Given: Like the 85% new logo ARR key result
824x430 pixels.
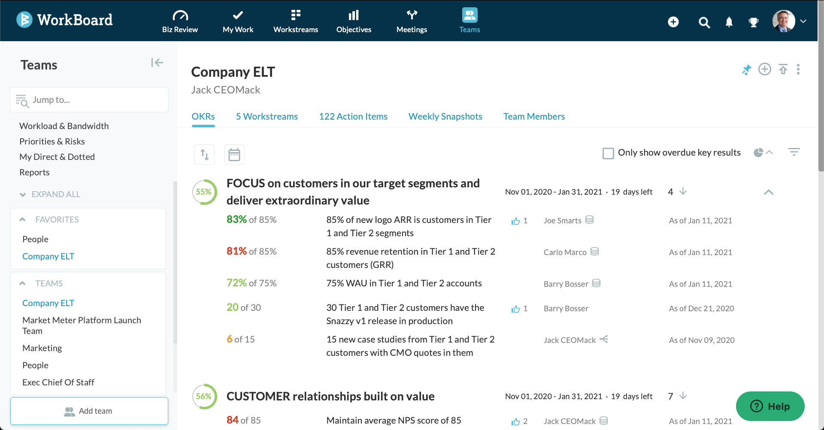Looking at the screenshot, I should pos(515,221).
